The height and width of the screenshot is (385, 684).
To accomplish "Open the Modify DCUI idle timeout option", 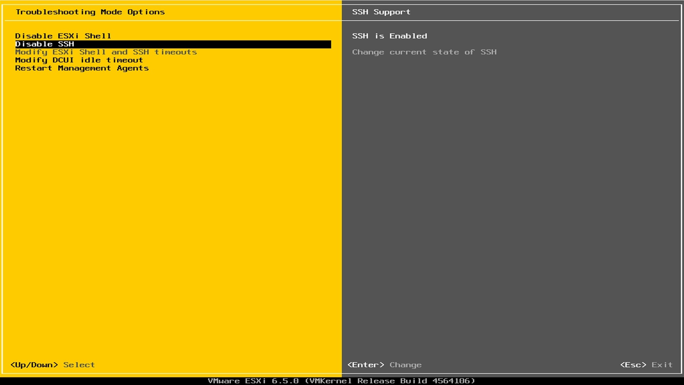I will pyautogui.click(x=78, y=60).
